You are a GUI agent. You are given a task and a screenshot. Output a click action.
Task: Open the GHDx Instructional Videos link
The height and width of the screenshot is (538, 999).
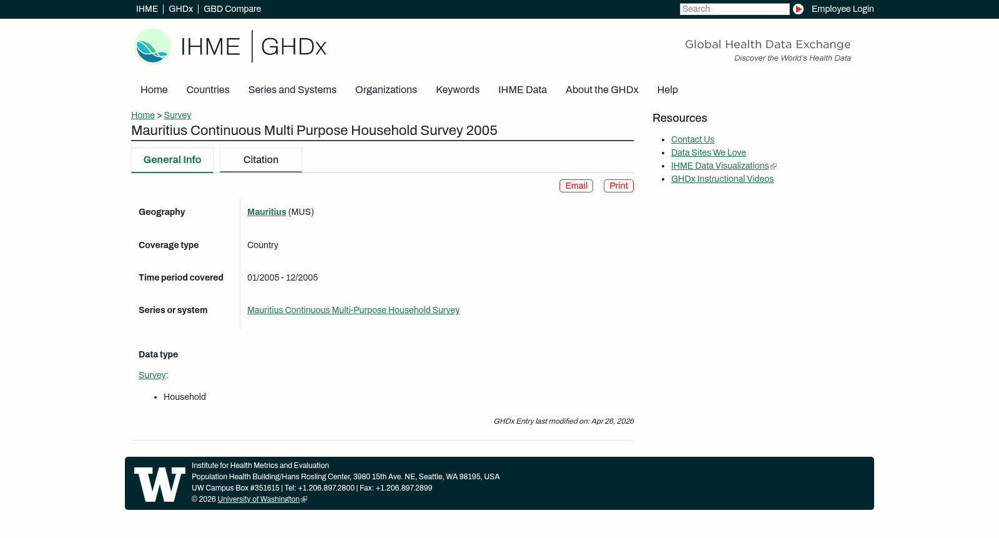coord(722,179)
